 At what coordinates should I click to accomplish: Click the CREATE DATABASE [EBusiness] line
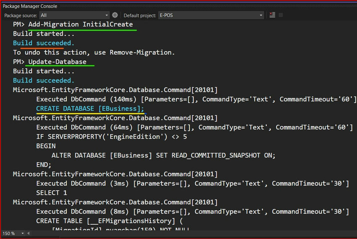pyautogui.click(x=90, y=109)
